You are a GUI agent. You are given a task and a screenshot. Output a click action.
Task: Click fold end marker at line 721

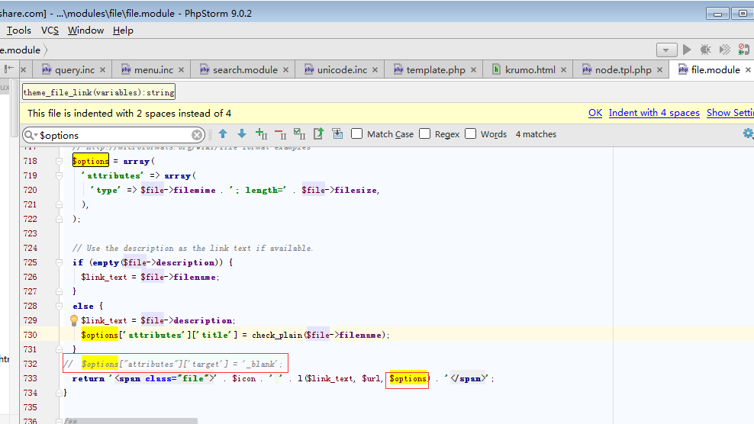coord(60,204)
